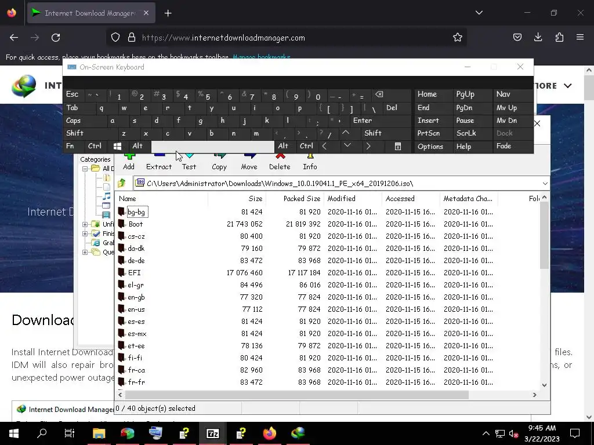594x445 pixels.
Task: Bookmark this page with the star icon
Action: [x=458, y=38]
